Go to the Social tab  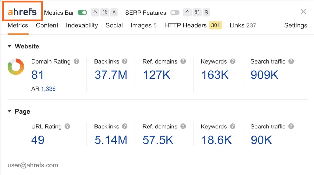coord(114,25)
